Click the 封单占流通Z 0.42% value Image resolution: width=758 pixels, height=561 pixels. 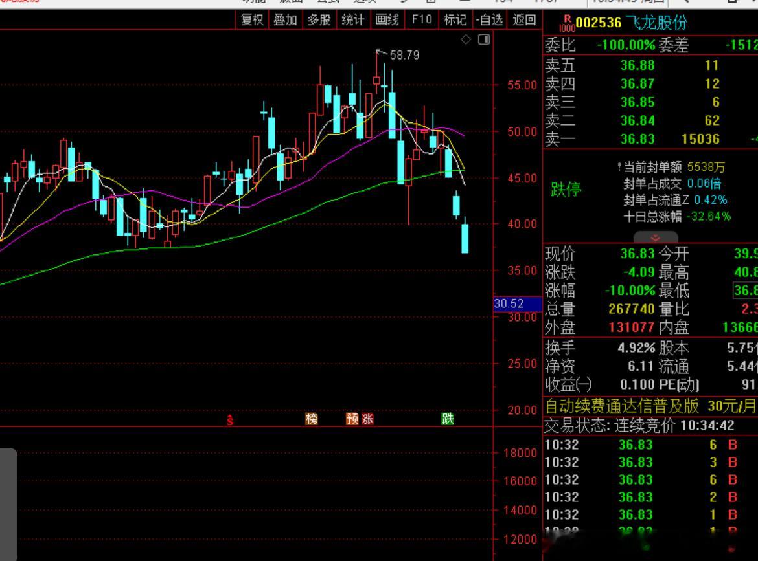tap(710, 200)
